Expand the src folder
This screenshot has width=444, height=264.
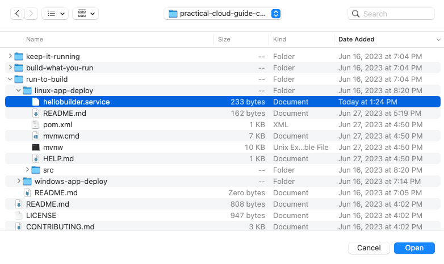pos(27,170)
